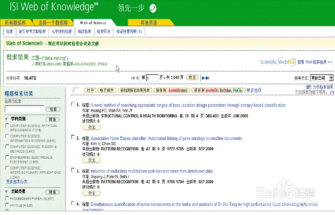
Task: Click the green swirl logo beside 领先一步
Action: pyautogui.click(x=153, y=8)
